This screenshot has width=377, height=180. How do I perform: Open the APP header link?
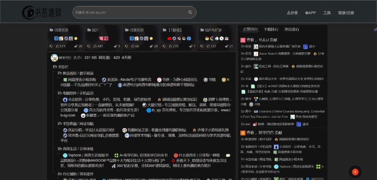(311, 13)
